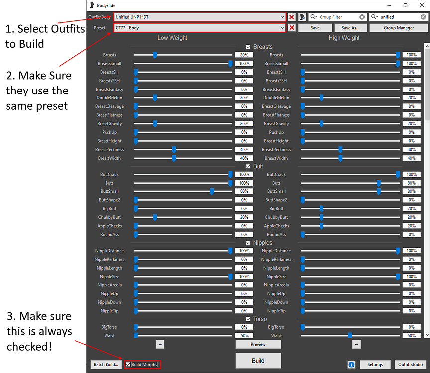Click the low weight BreastPerkiness slider handle
The height and width of the screenshot is (373, 430).
[174, 150]
